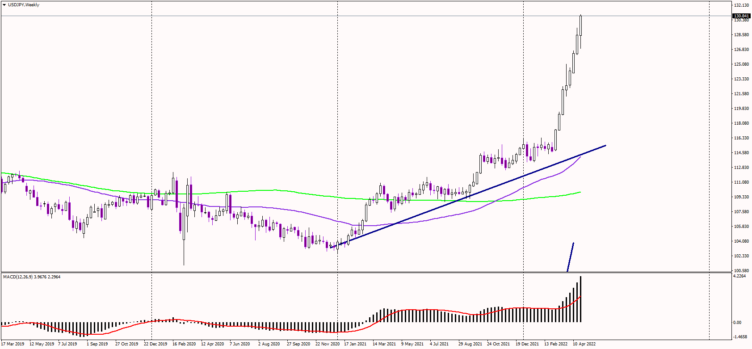
Task: Click the 102.330 price axis label
Action: coord(741,256)
